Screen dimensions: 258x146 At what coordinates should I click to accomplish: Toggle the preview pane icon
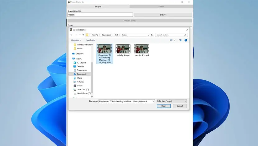(180, 40)
